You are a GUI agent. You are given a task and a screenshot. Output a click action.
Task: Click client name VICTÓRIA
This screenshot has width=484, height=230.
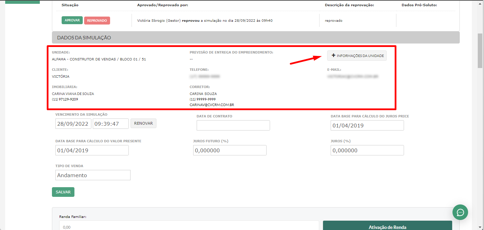point(61,77)
